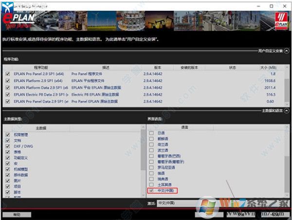Click the Setup Manager title bar app icon
The width and height of the screenshot is (292, 220).
[x=7, y=7]
